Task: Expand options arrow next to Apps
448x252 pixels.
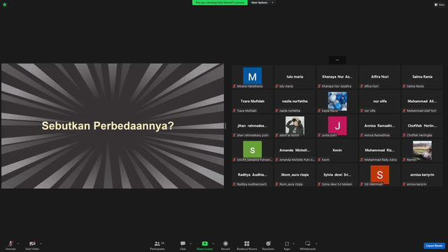Action: tap(293, 244)
